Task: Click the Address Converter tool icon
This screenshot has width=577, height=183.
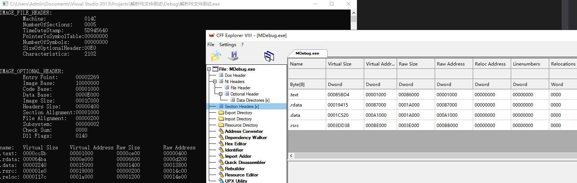Action: [x=221, y=131]
